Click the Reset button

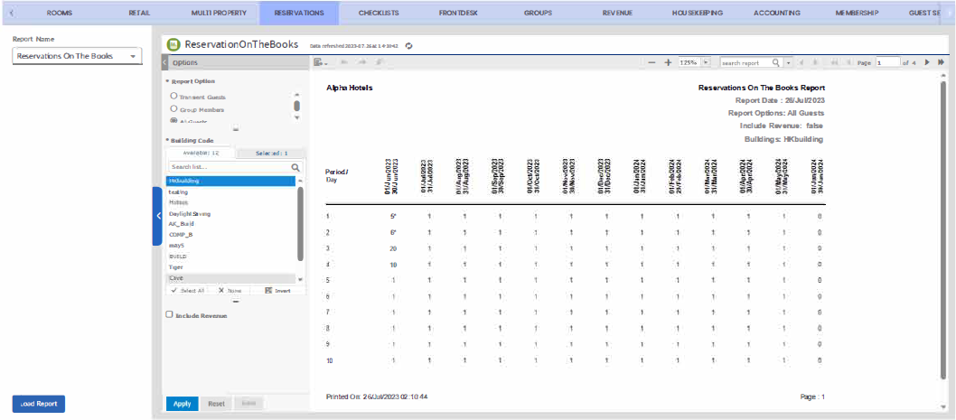pyautogui.click(x=217, y=404)
